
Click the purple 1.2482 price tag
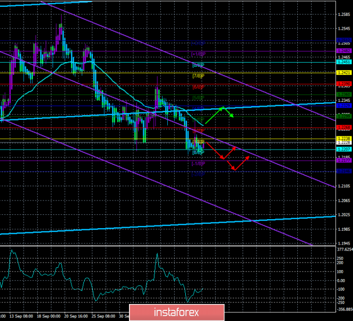[x=343, y=51]
